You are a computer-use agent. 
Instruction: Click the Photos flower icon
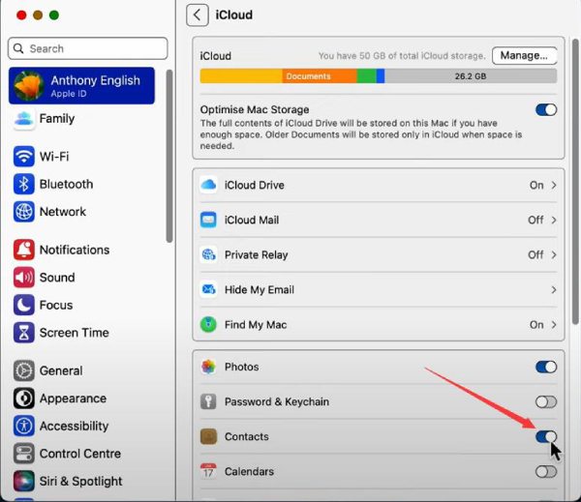coord(208,367)
